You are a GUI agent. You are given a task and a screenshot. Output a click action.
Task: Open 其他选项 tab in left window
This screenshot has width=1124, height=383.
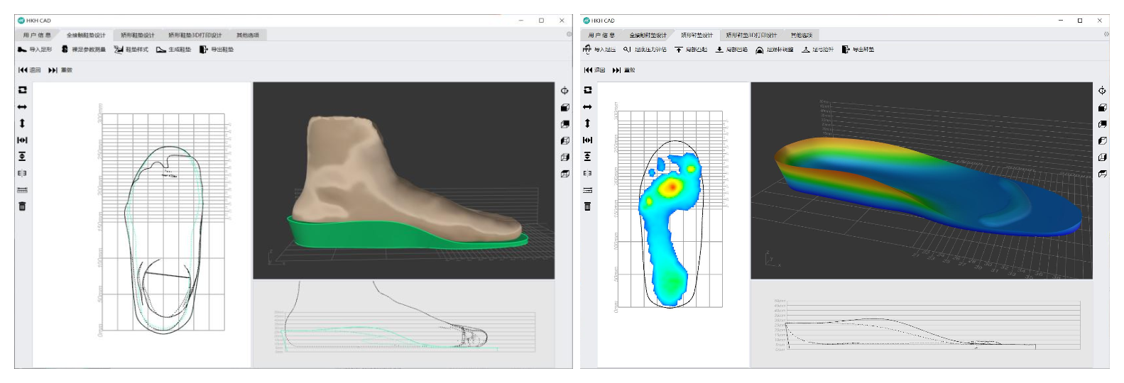[x=248, y=35]
